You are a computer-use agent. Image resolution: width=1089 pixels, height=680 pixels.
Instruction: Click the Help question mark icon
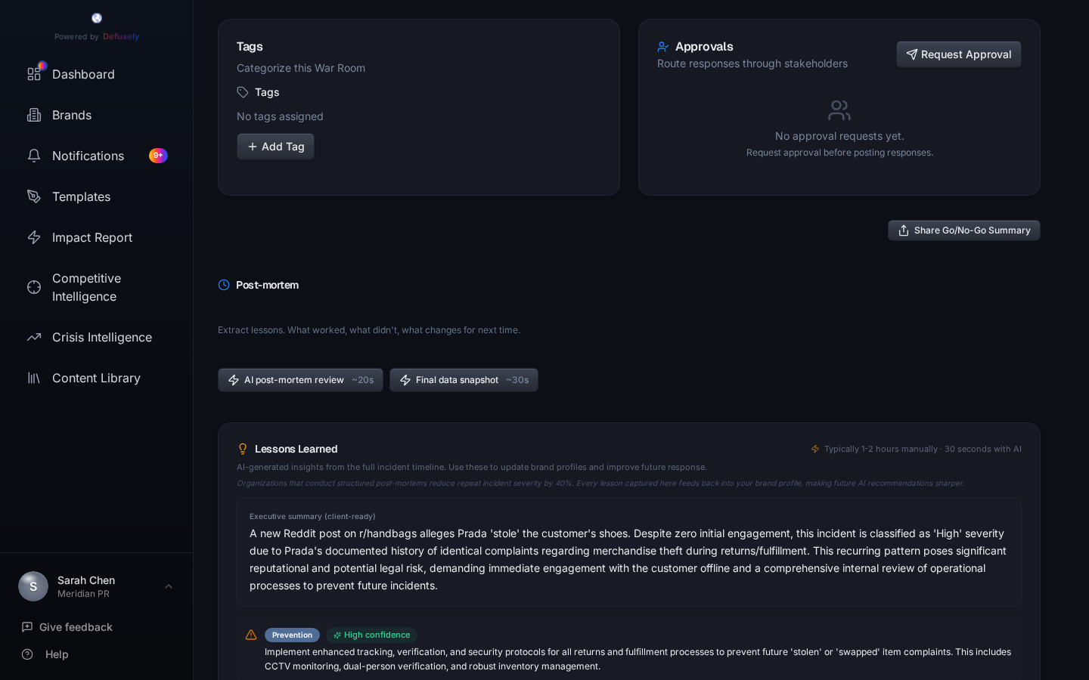click(28, 654)
